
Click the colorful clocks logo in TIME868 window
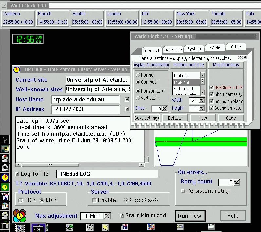[x=20, y=216]
